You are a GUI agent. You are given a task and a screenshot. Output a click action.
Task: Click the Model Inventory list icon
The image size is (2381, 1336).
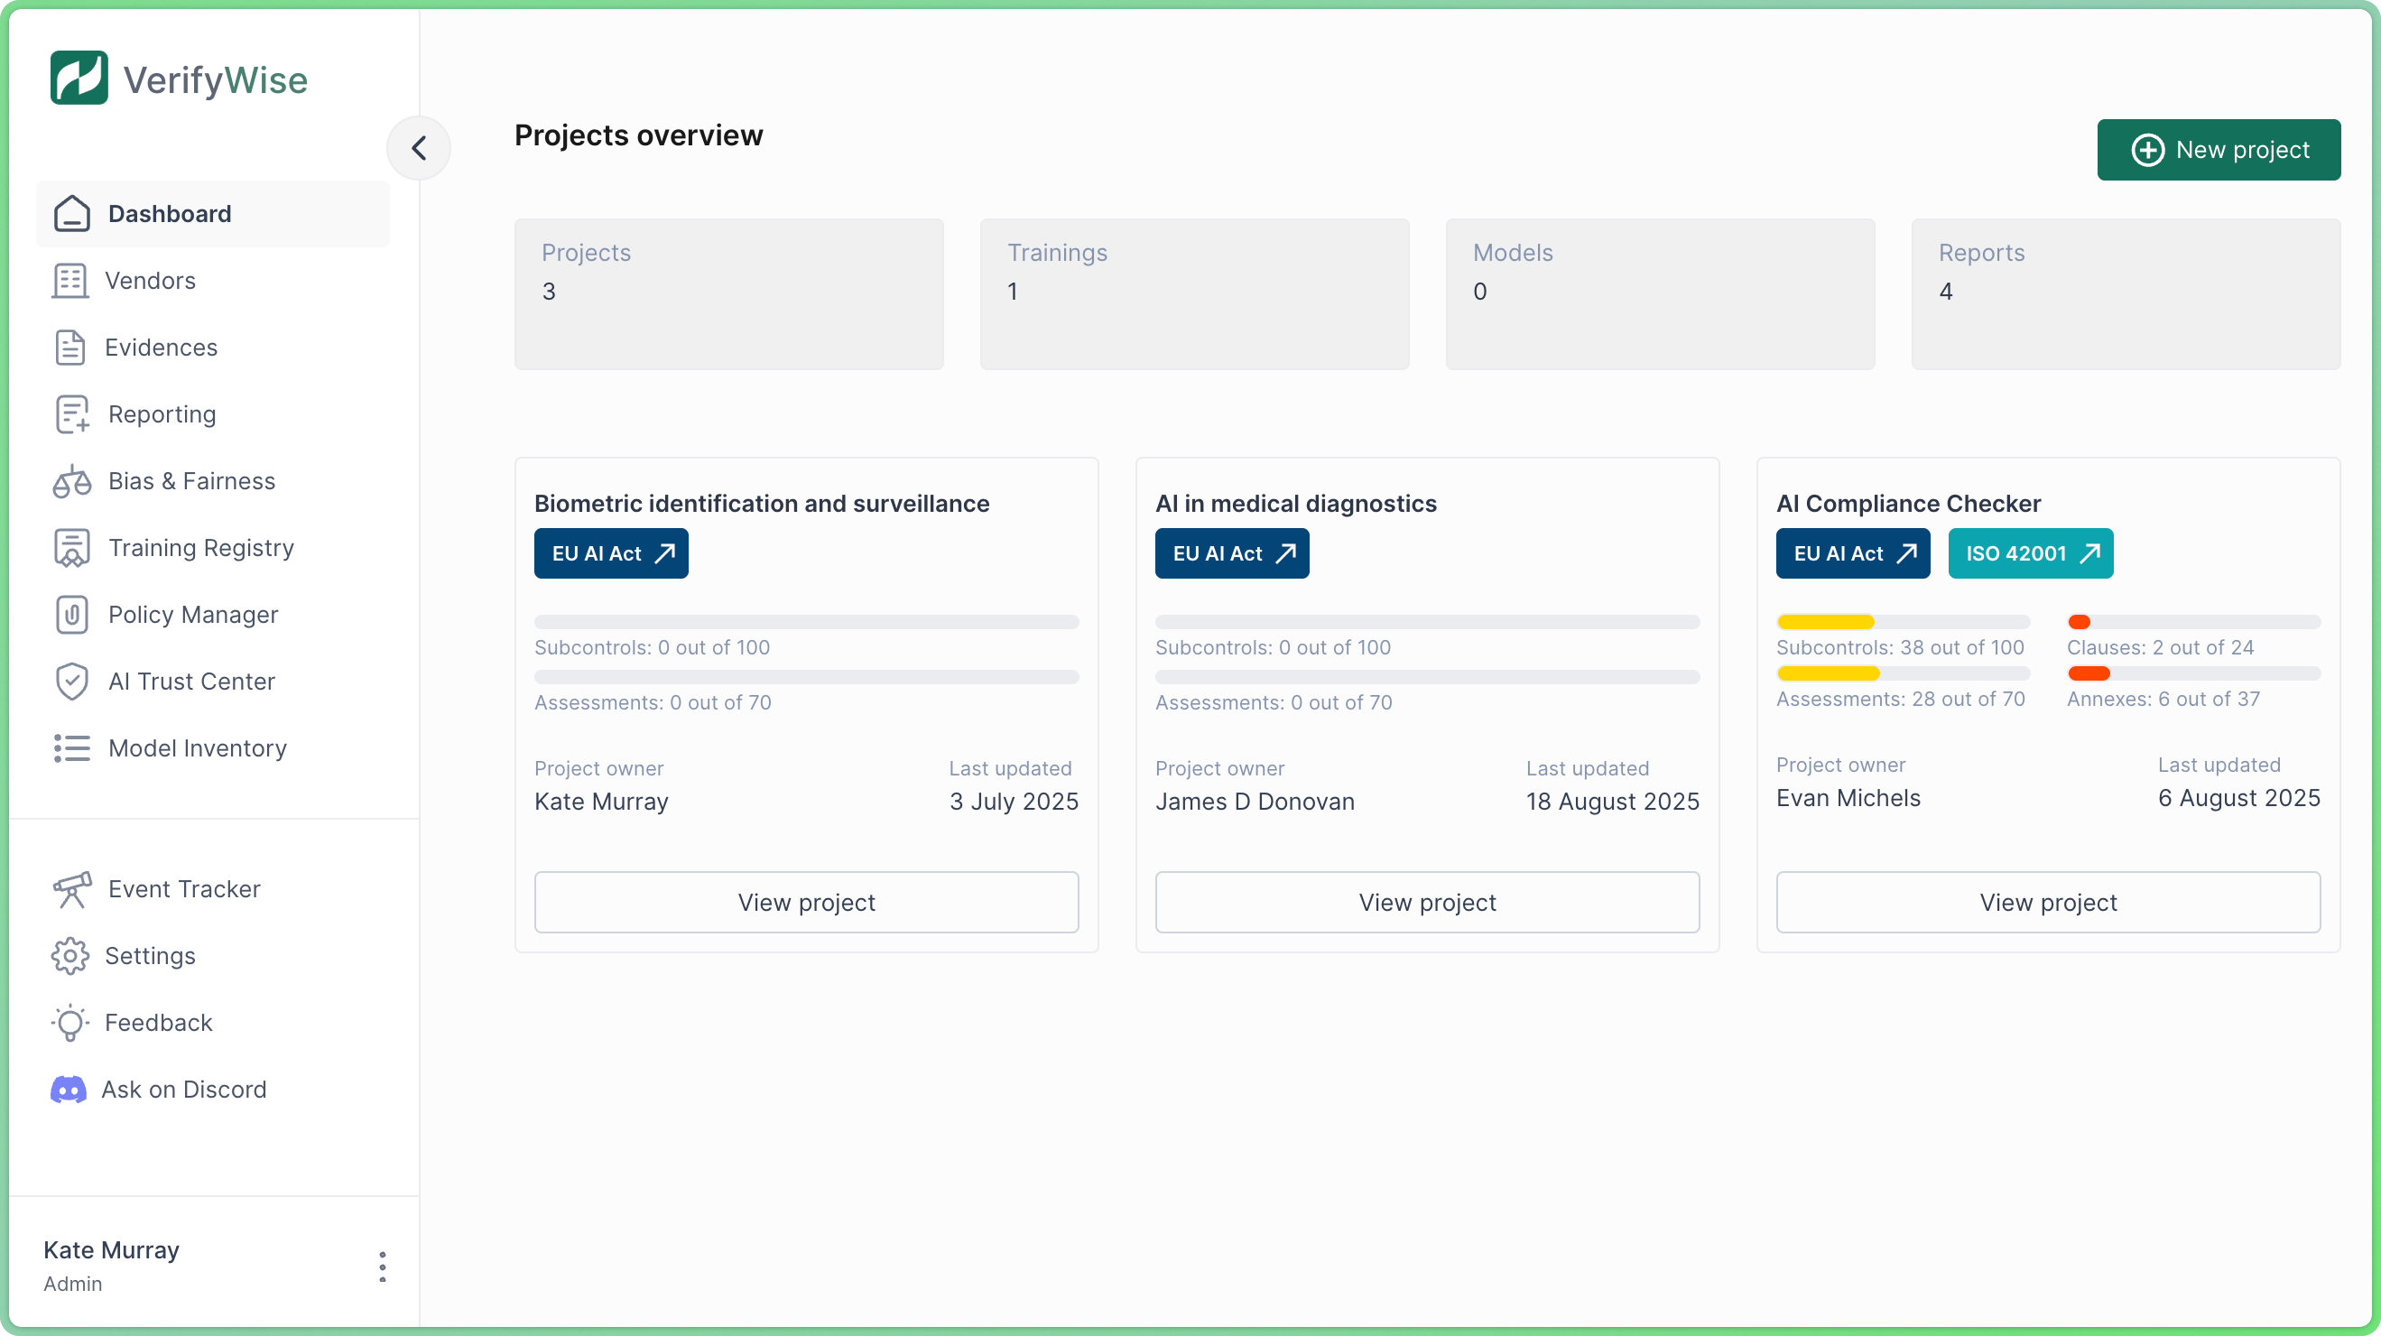pyautogui.click(x=72, y=748)
